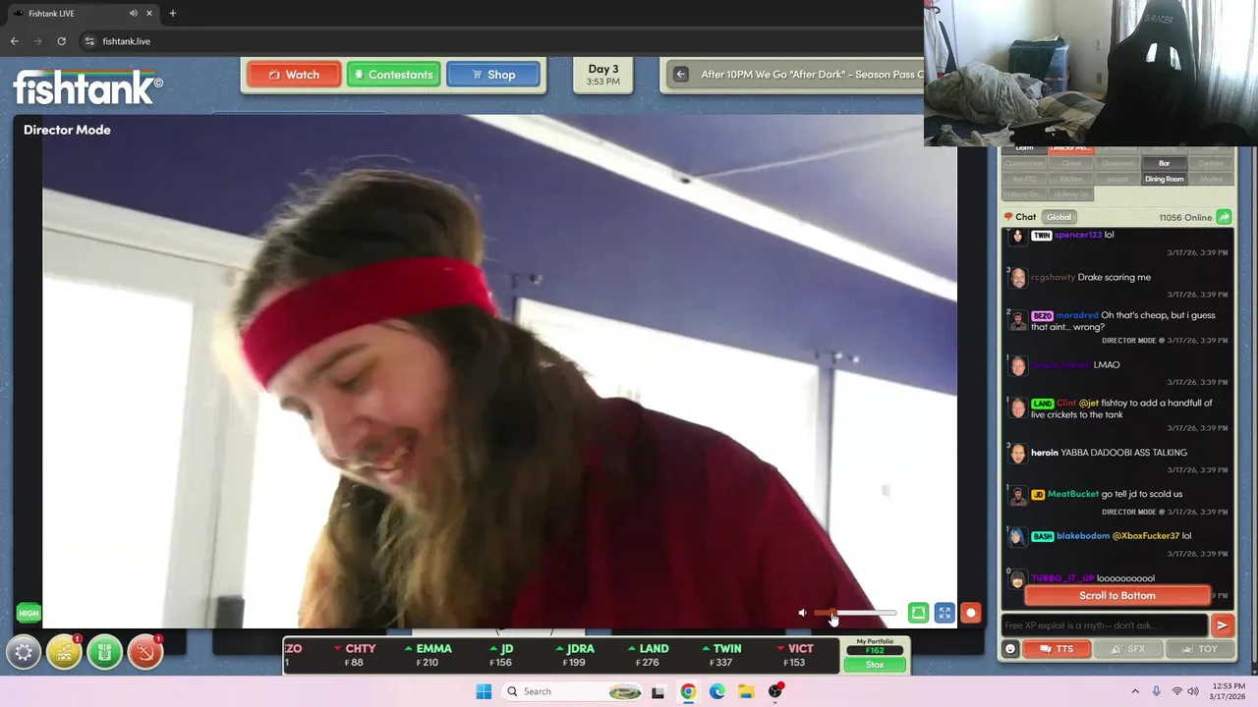Select the TTS option

(1057, 649)
